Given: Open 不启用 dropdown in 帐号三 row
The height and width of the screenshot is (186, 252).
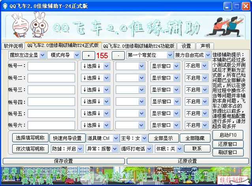Looking at the screenshot, I should [x=196, y=89].
